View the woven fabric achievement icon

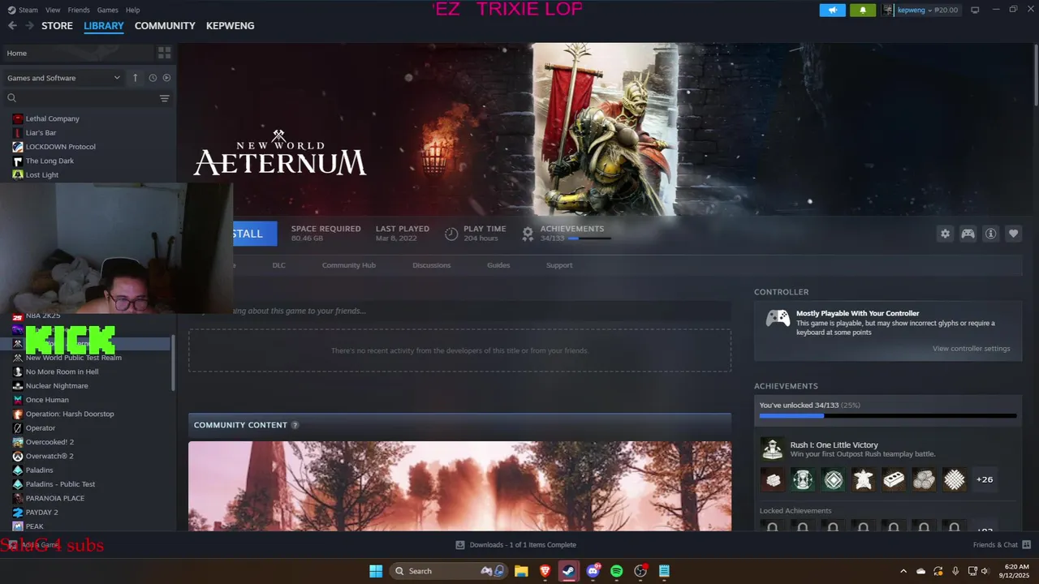[x=955, y=479]
